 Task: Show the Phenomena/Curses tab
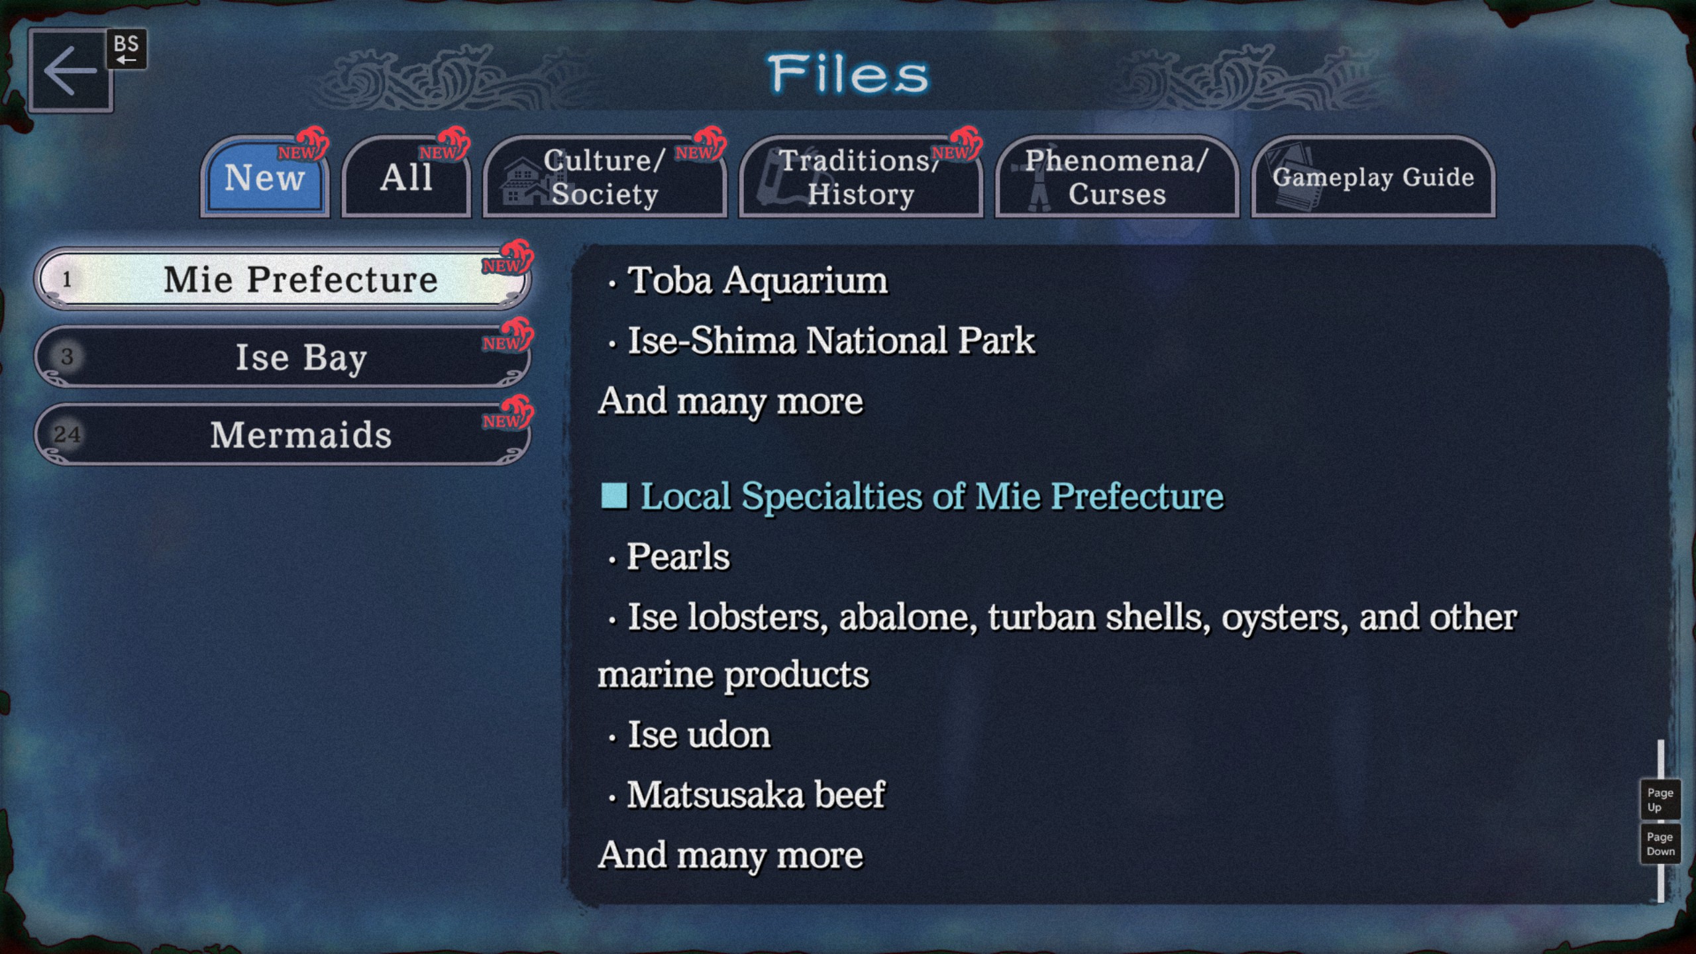point(1116,178)
